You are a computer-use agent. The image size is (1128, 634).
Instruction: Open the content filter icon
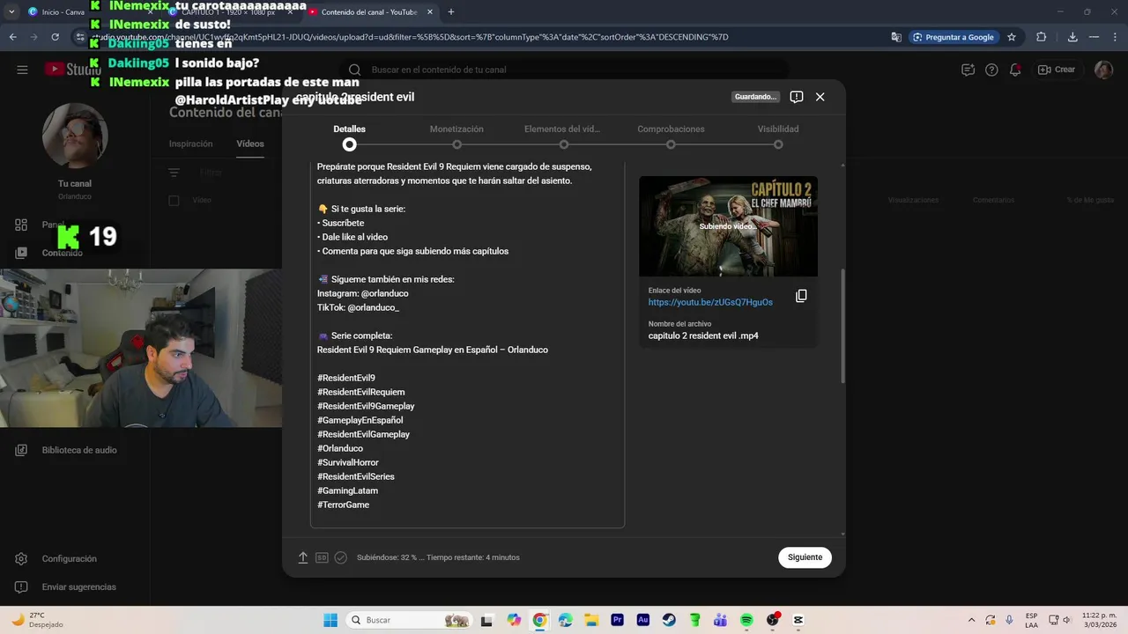[x=174, y=173]
